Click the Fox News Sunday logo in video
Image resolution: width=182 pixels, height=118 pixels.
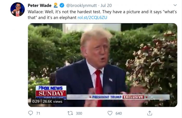[51, 91]
